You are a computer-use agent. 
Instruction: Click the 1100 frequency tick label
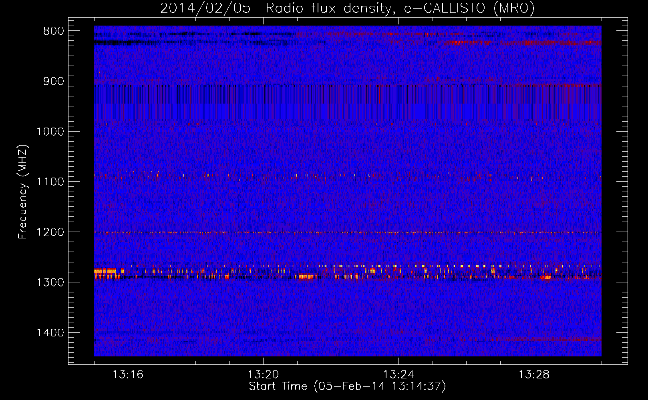pyautogui.click(x=50, y=182)
